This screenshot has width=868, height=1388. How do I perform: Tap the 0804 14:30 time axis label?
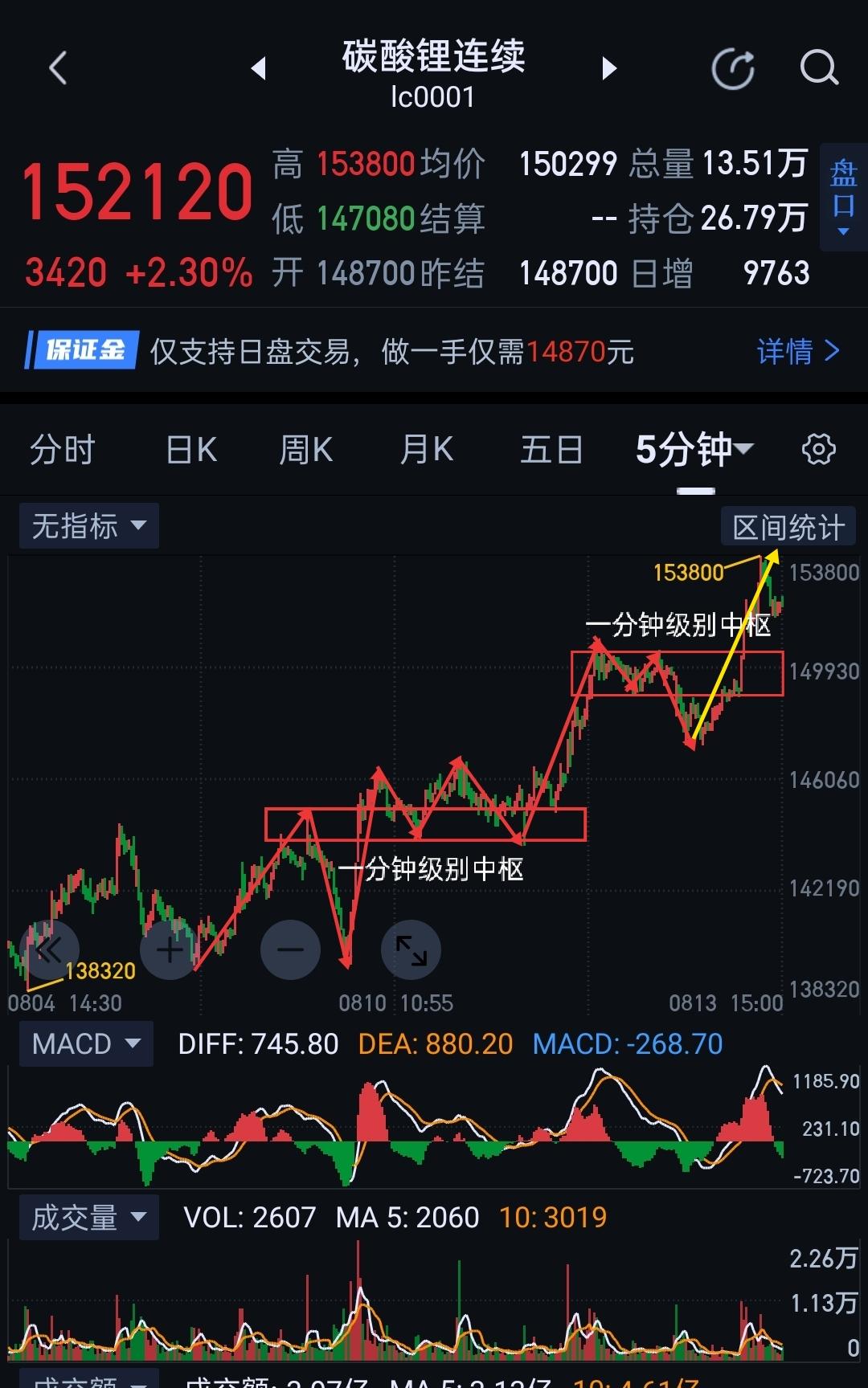point(65,1003)
